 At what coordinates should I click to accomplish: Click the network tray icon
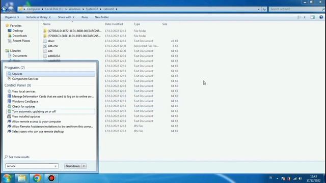295,178
